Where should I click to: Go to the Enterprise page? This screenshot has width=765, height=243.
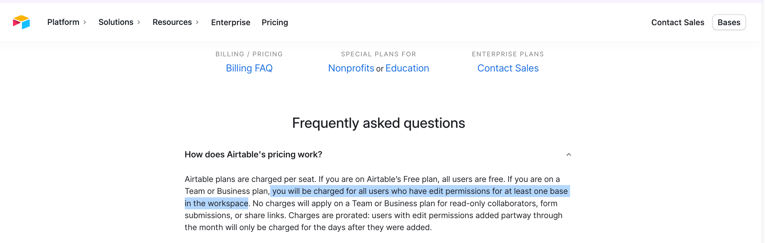[231, 22]
